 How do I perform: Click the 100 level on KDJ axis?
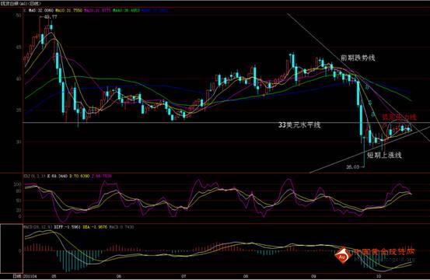(18, 184)
